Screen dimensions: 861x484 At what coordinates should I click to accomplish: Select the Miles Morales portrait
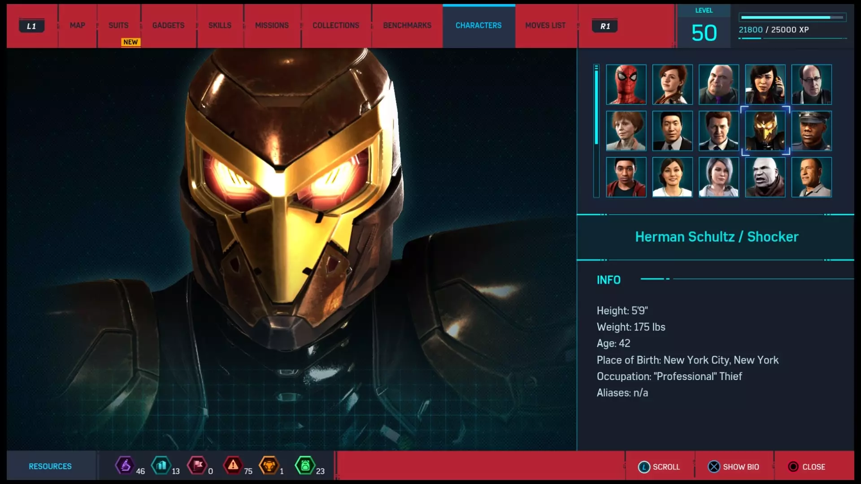pos(626,177)
